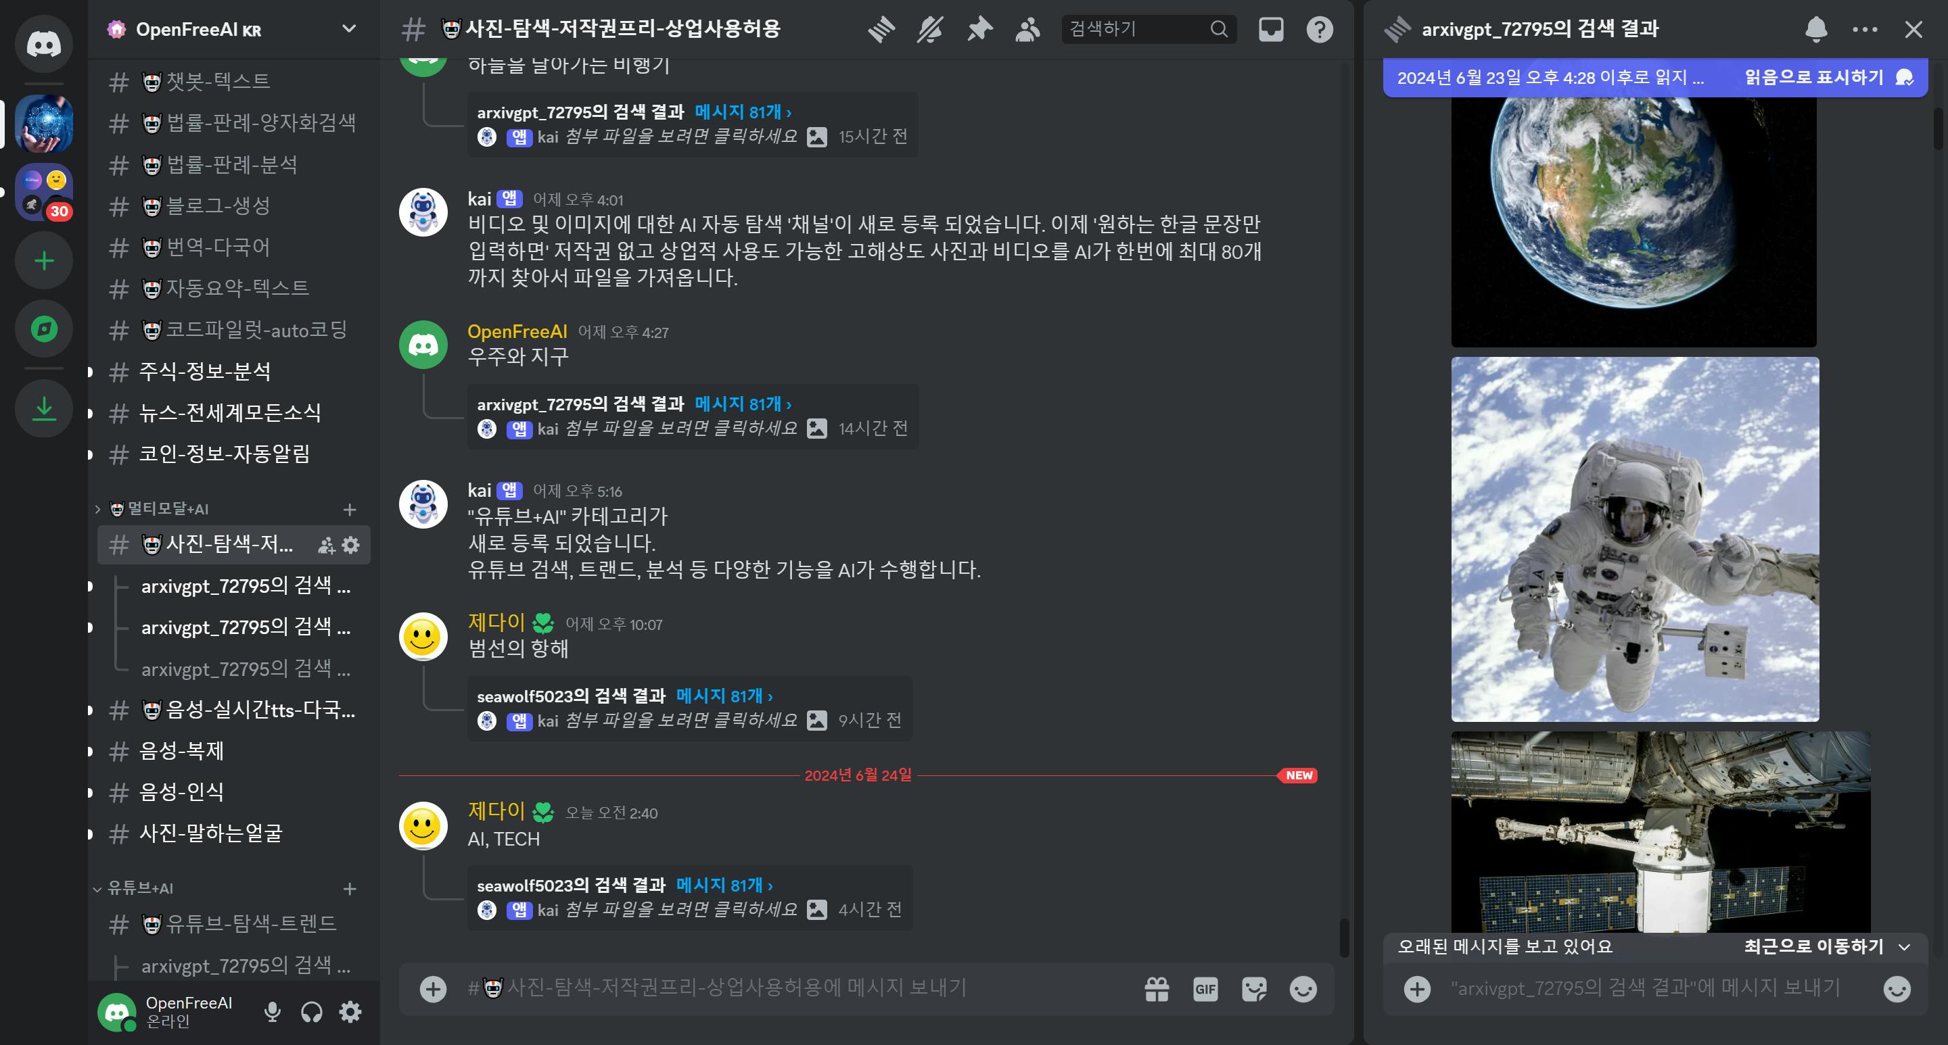The height and width of the screenshot is (1045, 1948).
Task: Open the Threads icon in channel header
Action: [x=881, y=30]
